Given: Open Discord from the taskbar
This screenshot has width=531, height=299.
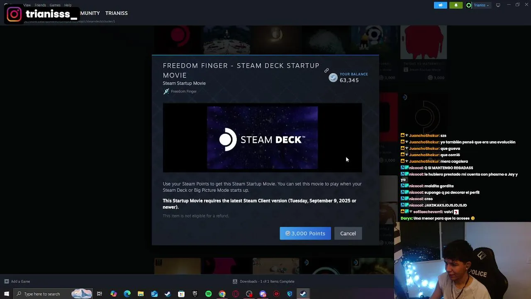Looking at the screenshot, I should [263, 294].
